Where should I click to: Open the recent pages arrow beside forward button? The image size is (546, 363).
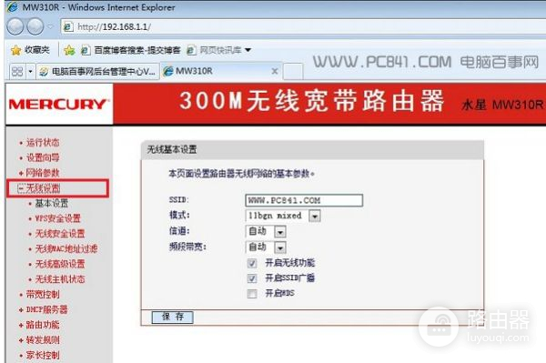[50, 26]
